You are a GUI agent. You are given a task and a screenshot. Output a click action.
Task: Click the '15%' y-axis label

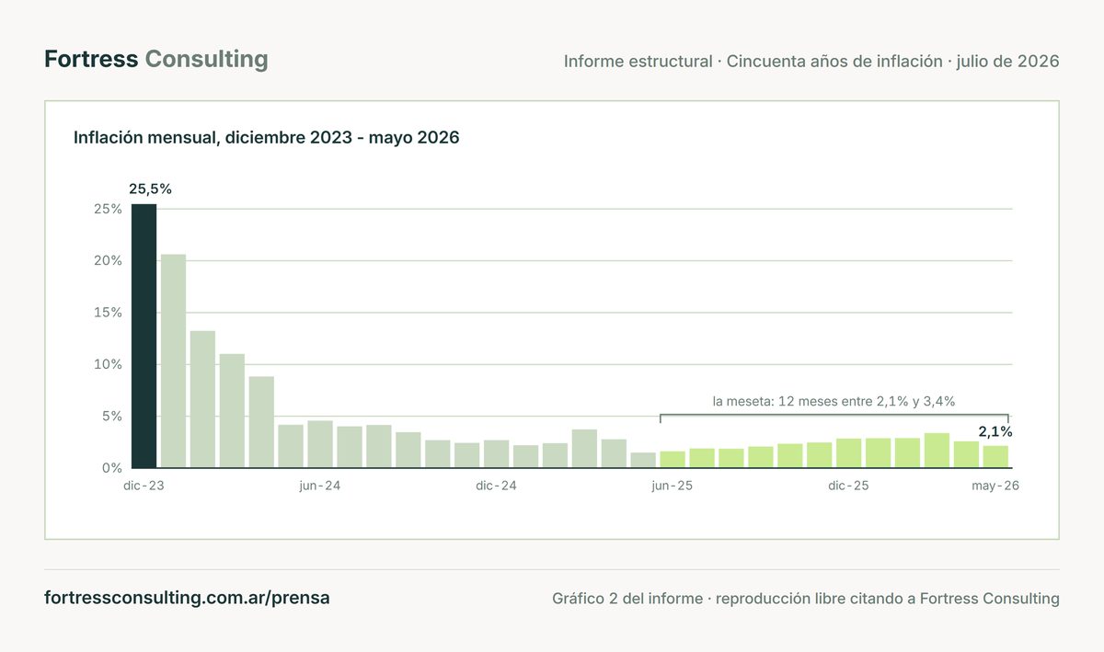[x=109, y=313]
